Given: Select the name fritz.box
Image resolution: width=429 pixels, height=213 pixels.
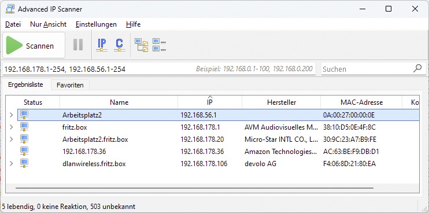Looking at the screenshot, I should pos(75,127).
